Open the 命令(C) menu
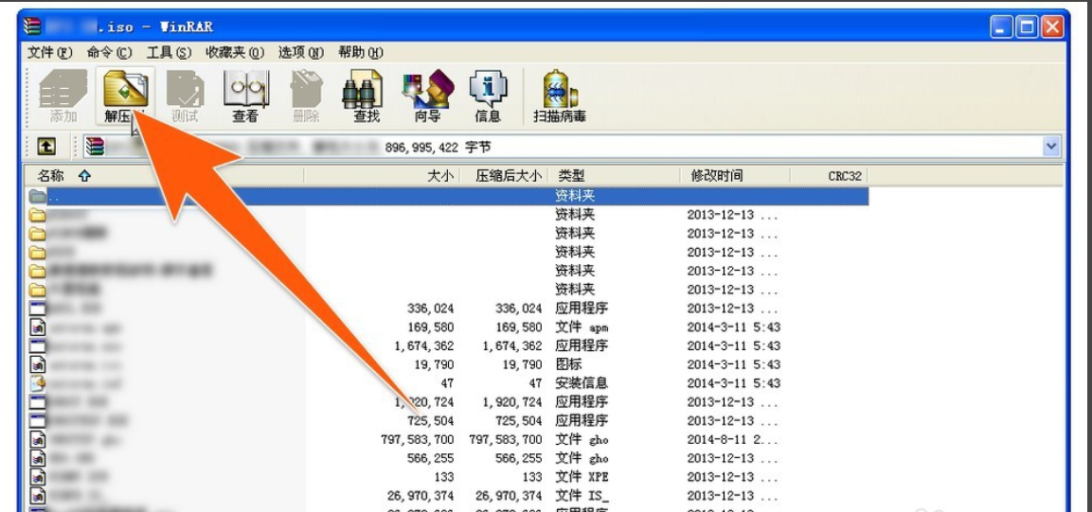Image resolution: width=1092 pixels, height=512 pixels. (x=109, y=52)
